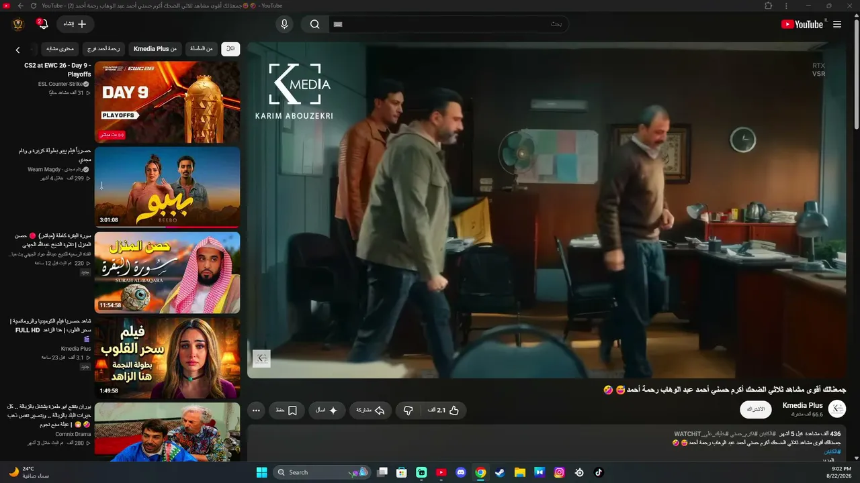860x483 pixels.
Task: Open the on-screen keyboard icon in search
Action: click(x=338, y=24)
